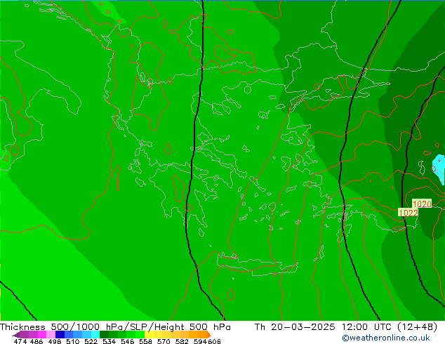Click the 510 legend value
This screenshot has height=344, width=445.
(73, 341)
